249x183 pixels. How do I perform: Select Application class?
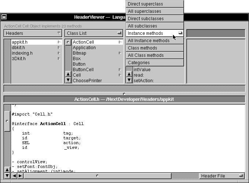97,48
